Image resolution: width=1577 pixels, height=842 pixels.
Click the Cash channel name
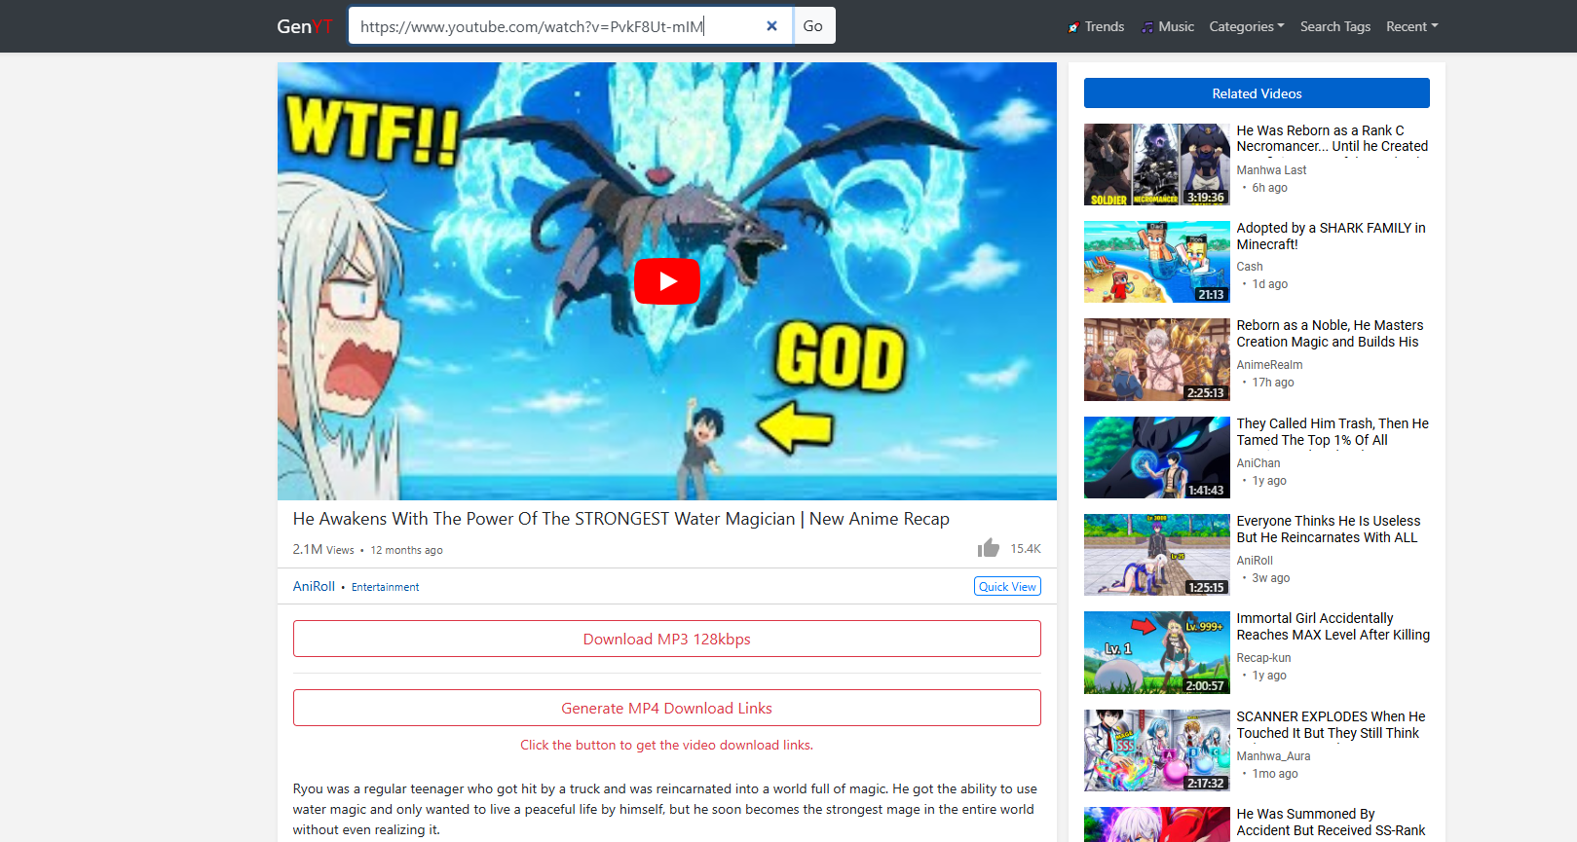pos(1250,267)
